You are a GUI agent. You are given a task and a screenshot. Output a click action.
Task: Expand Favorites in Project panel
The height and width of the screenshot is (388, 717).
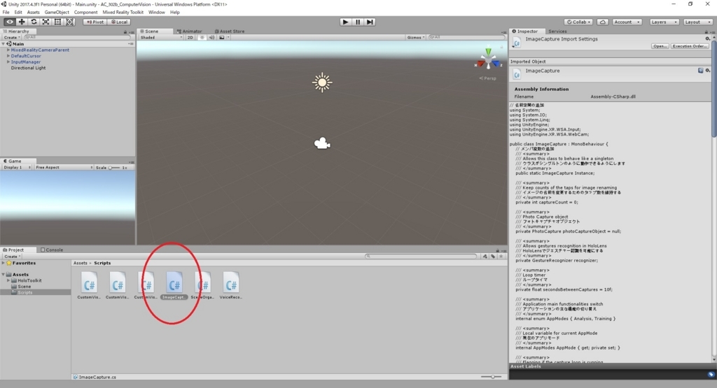coord(4,264)
